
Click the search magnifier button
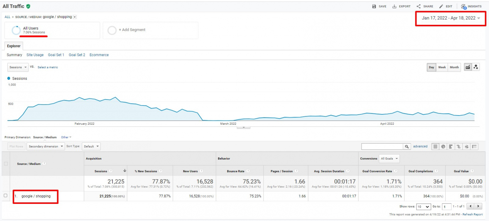click(x=407, y=147)
